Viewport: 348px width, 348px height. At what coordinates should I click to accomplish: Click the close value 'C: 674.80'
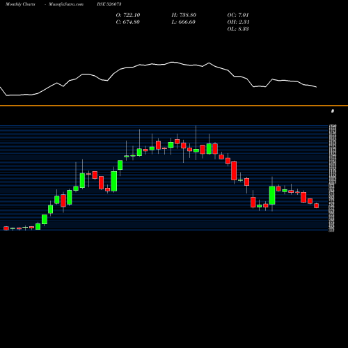(x=128, y=22)
